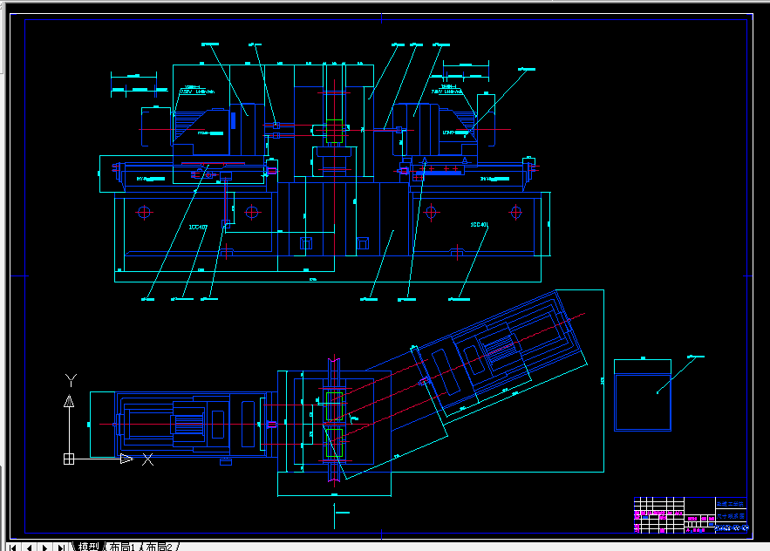Screen dimensions: 770x551
Task: Switch to the 模型 model tab
Action: [x=88, y=547]
